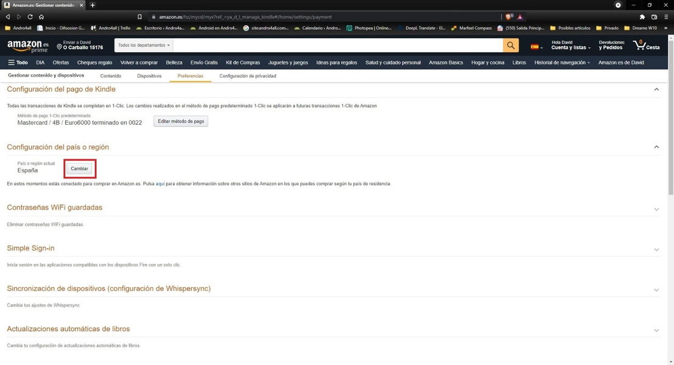
Task: Open Cheques regalo in navigation bar
Action: tap(94, 63)
